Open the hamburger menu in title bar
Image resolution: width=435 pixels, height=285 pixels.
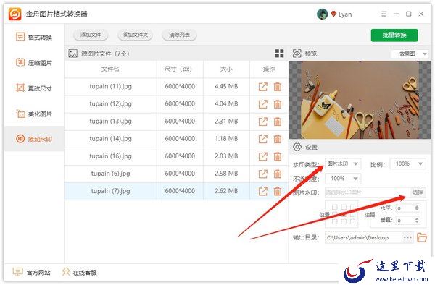click(384, 14)
